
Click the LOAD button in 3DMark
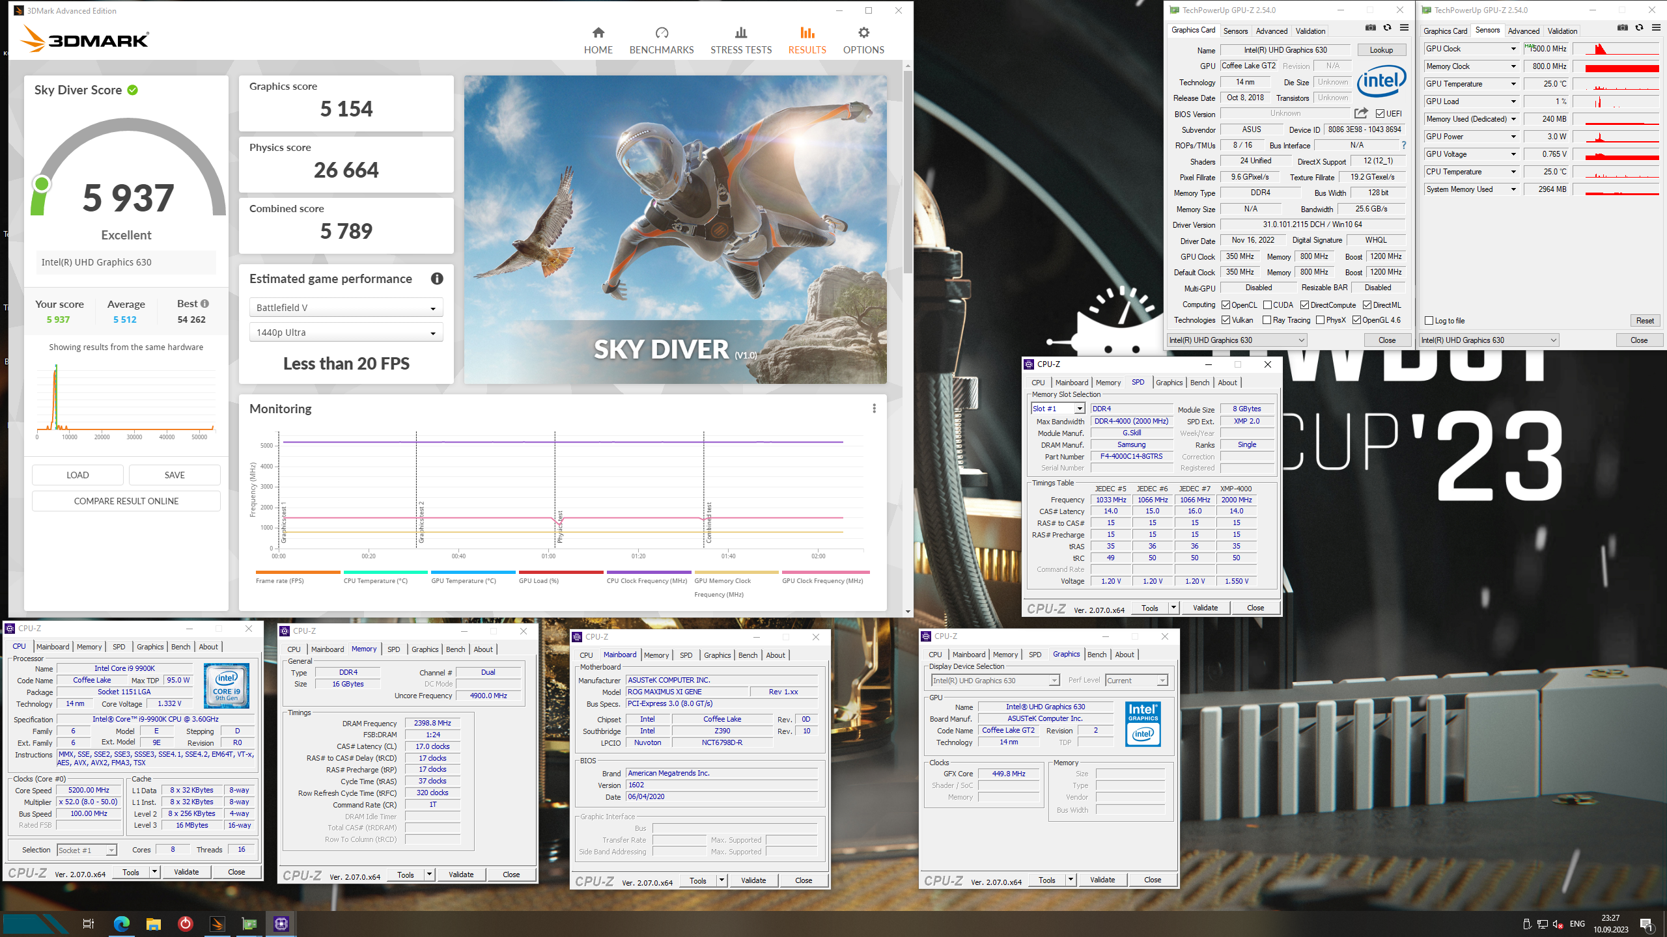tap(77, 475)
